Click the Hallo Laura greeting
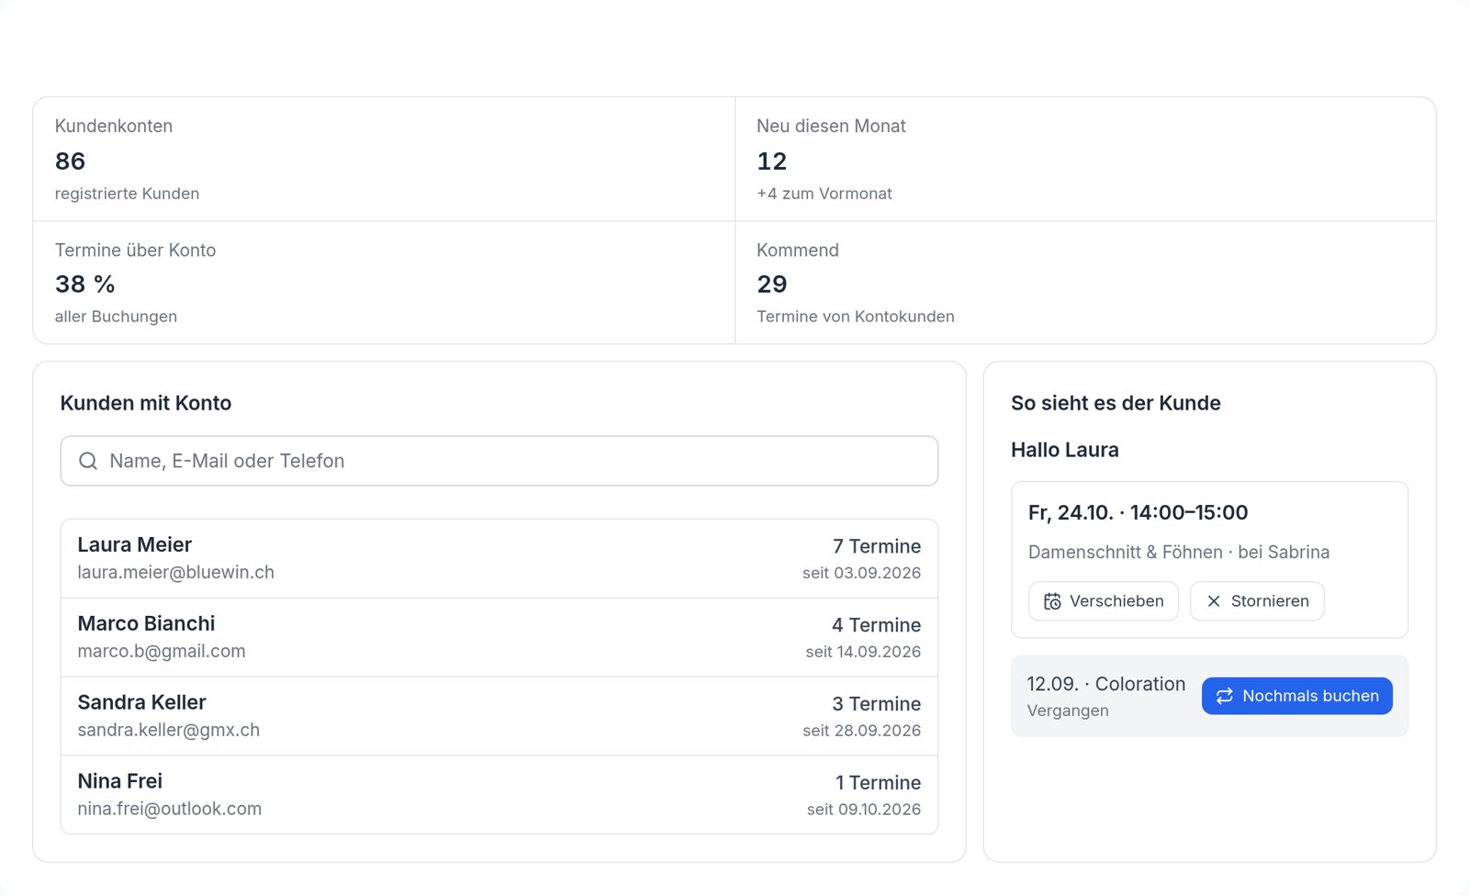Image resolution: width=1469 pixels, height=895 pixels. (1065, 450)
